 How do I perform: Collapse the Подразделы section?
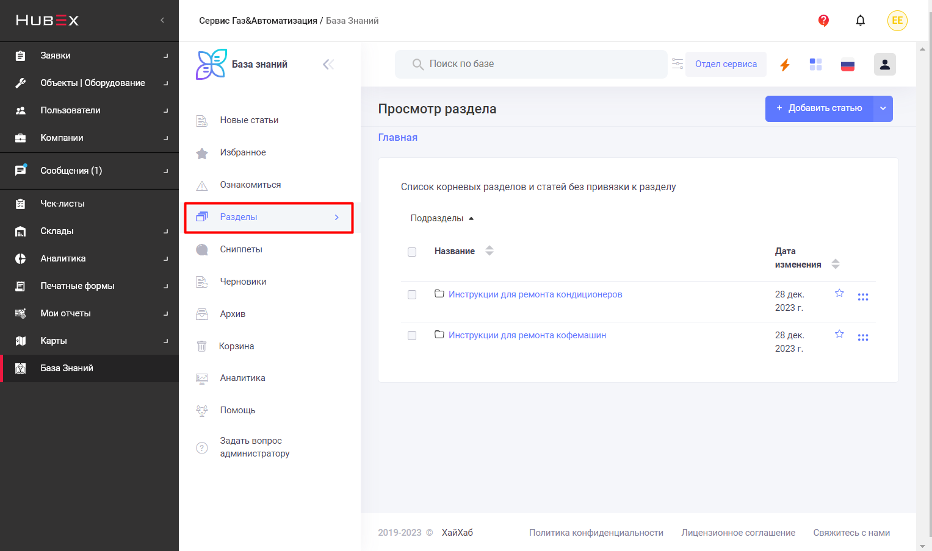[x=442, y=218]
